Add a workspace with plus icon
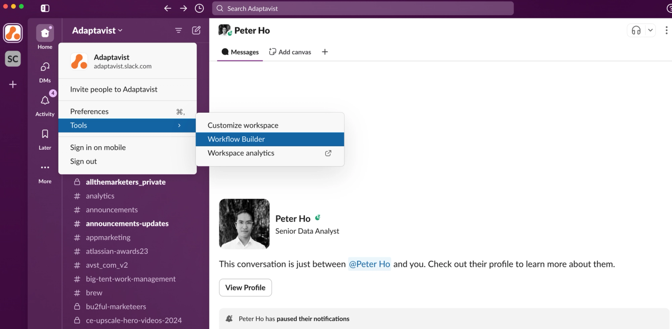Screen dimensions: 672x329 click(13, 84)
